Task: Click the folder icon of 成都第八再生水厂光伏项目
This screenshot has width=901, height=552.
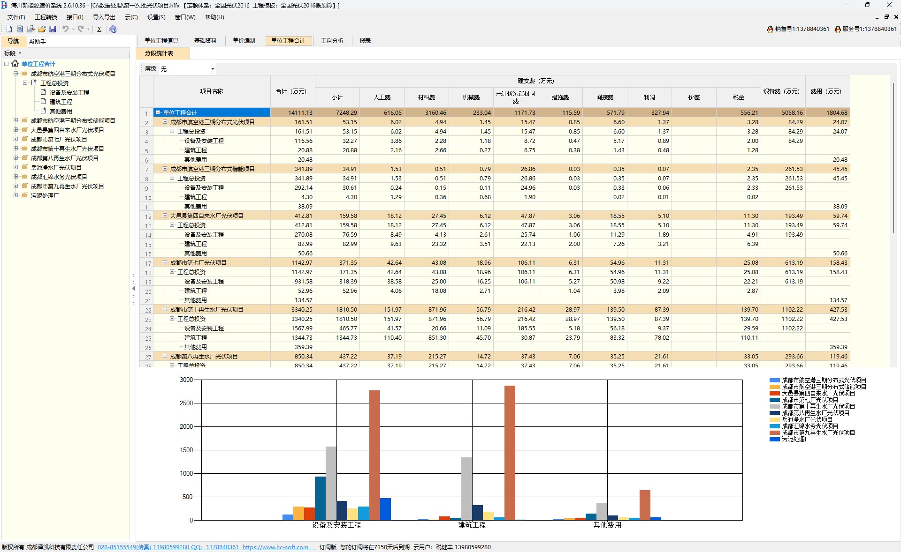Action: point(24,158)
